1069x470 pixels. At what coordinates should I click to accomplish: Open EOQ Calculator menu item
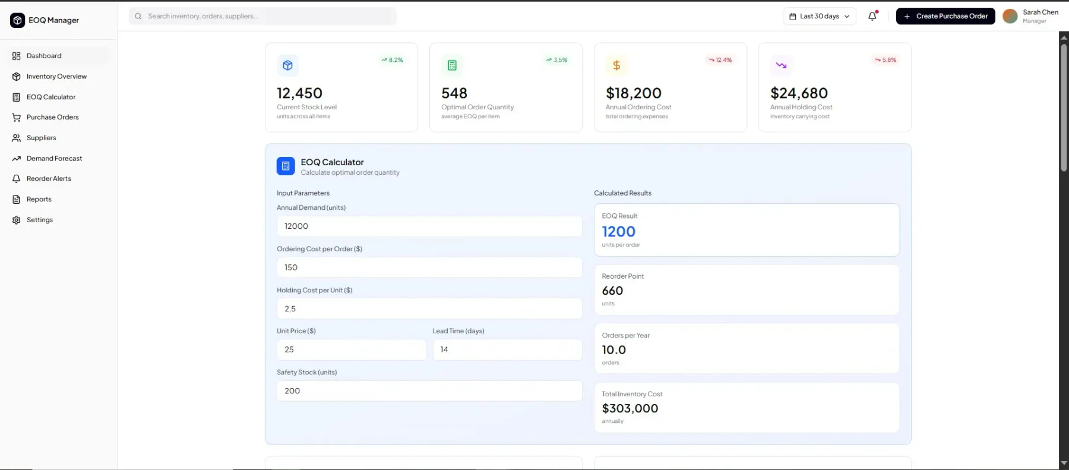59,97
